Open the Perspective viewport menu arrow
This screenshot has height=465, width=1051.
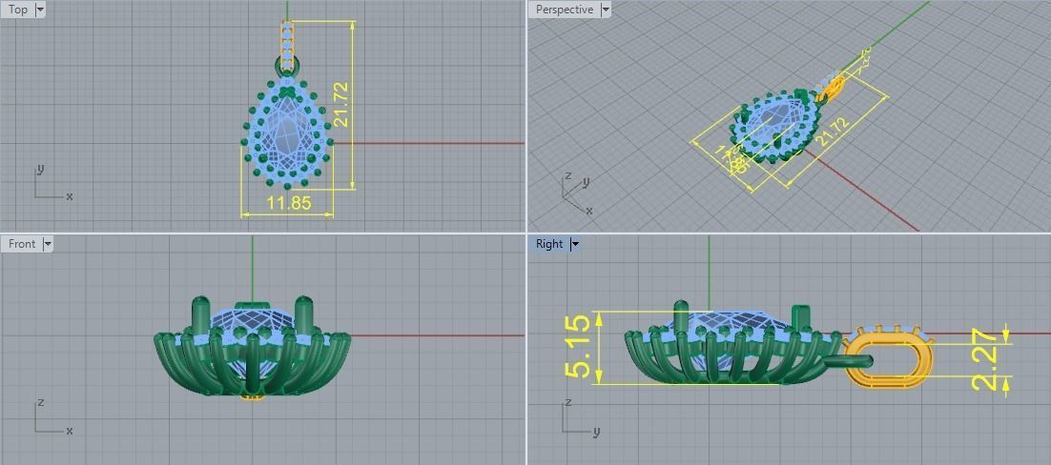click(x=606, y=10)
